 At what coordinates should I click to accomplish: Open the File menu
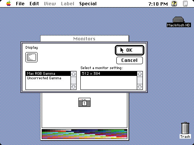(x=20, y=3)
